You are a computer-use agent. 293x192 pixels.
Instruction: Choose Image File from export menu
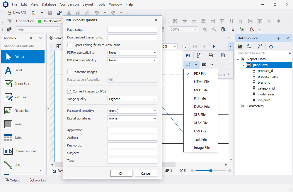(201, 148)
